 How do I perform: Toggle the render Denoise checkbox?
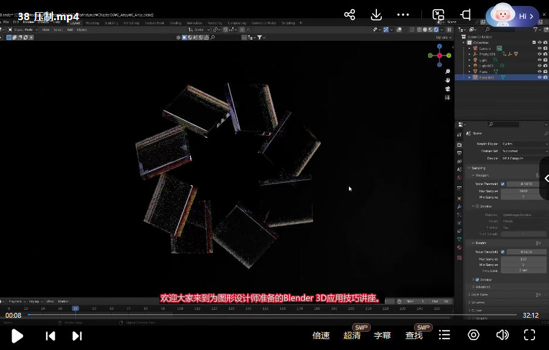coord(477,279)
